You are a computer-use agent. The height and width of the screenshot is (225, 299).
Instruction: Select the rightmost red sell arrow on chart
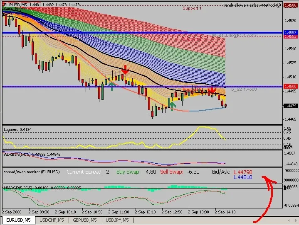pyautogui.click(x=212, y=90)
